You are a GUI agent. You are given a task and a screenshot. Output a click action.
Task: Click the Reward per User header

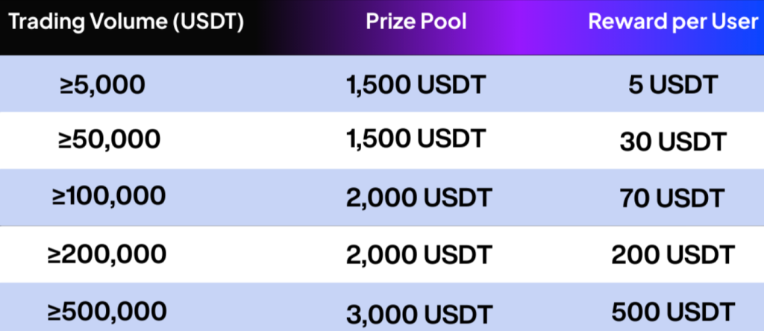pyautogui.click(x=673, y=21)
